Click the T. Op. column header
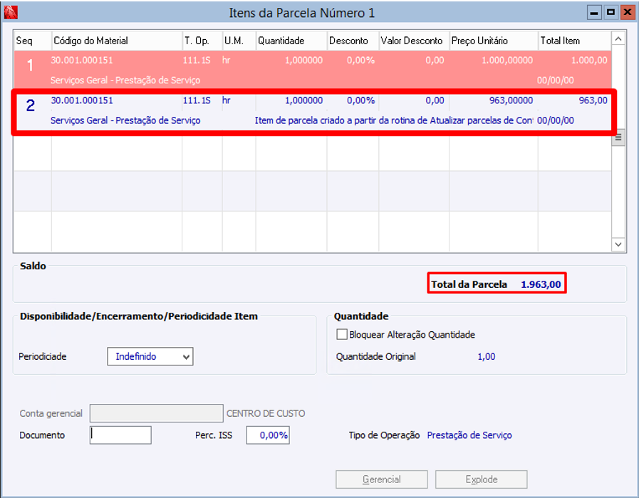 click(x=202, y=41)
